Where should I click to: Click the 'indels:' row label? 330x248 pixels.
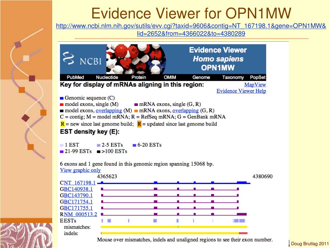(x=71, y=233)
